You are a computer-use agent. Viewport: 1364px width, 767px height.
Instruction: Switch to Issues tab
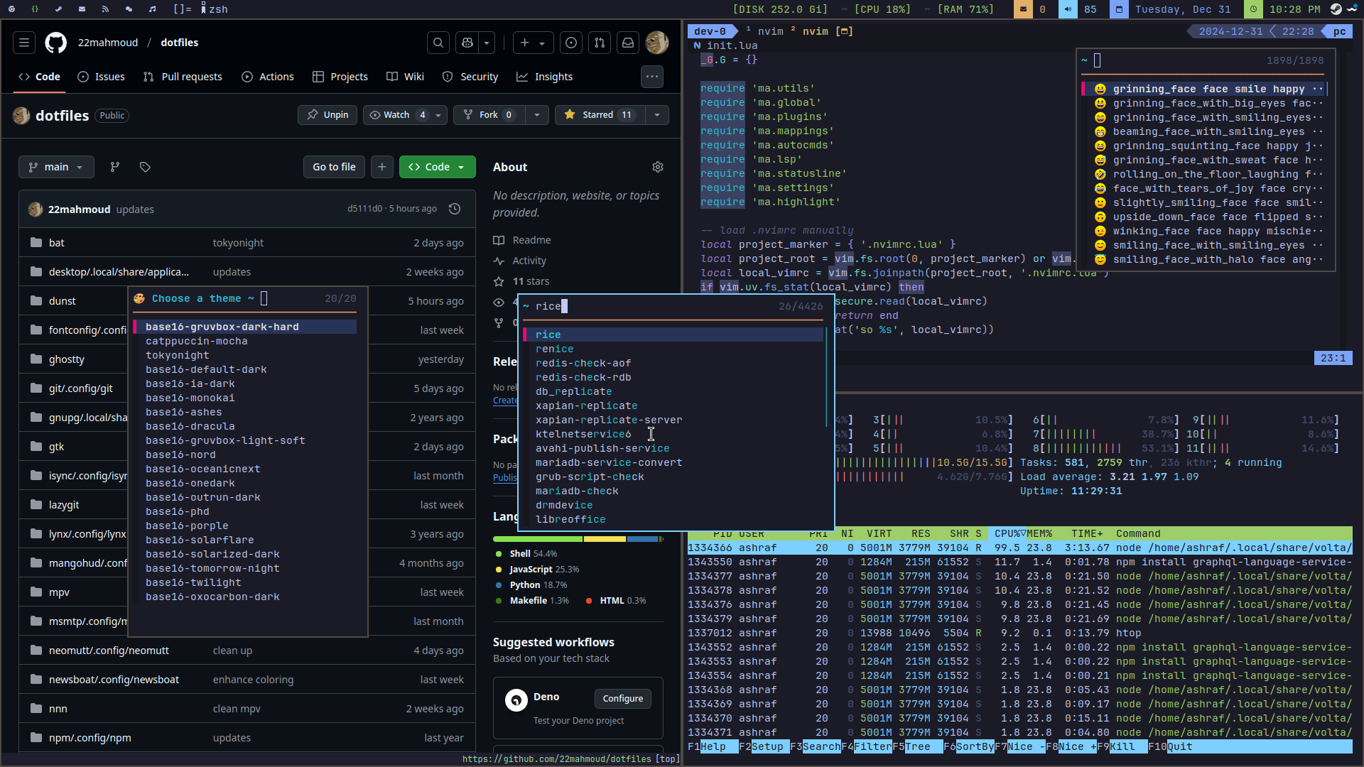click(x=101, y=77)
